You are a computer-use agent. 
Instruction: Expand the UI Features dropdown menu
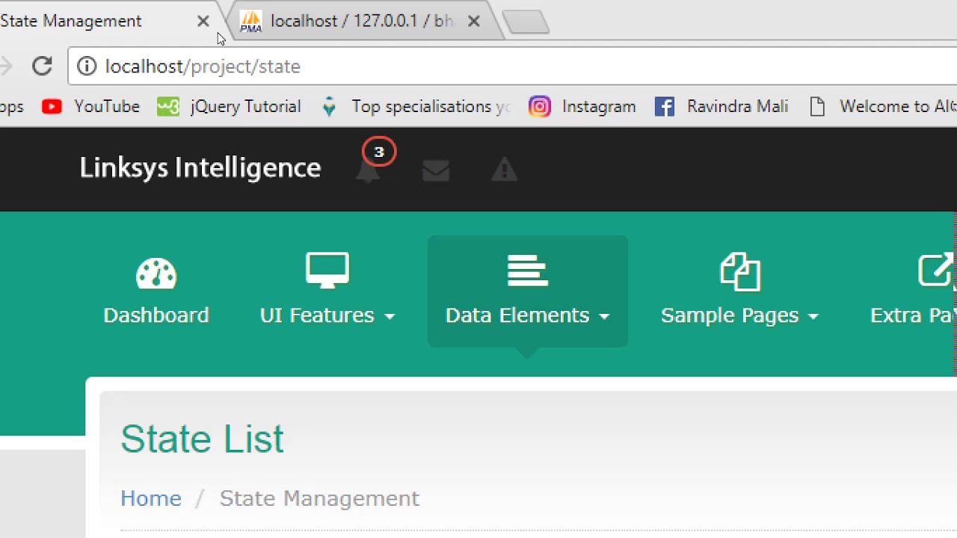tap(327, 316)
